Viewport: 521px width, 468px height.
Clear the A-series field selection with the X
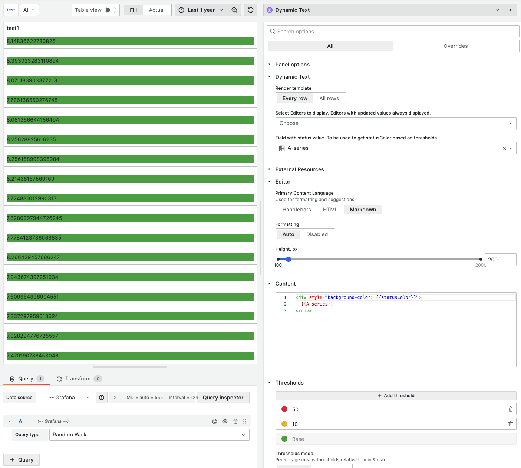(x=504, y=148)
